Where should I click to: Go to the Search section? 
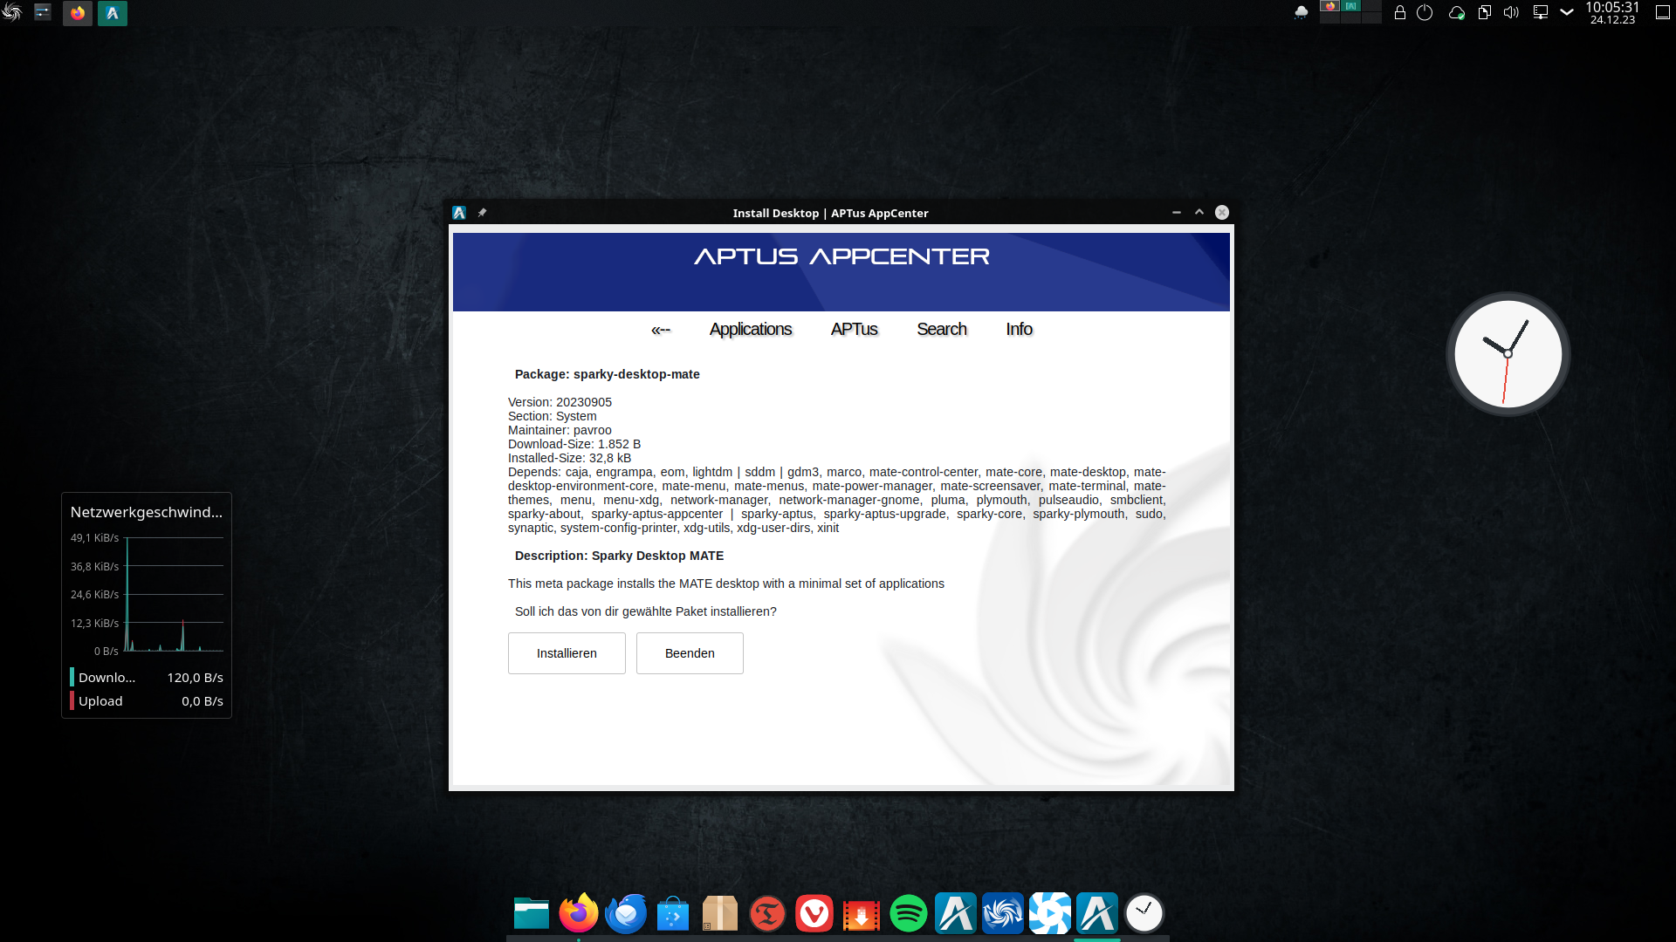[941, 330]
